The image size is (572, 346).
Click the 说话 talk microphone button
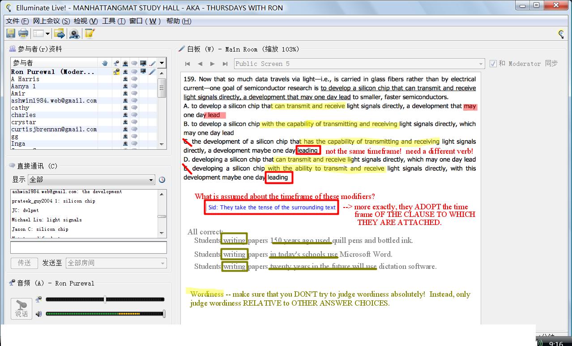coord(21,308)
